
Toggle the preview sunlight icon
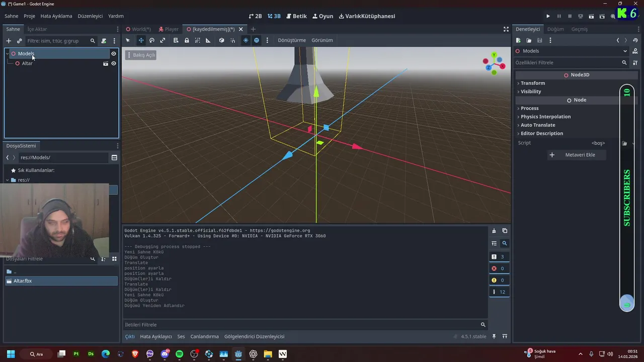(x=246, y=40)
